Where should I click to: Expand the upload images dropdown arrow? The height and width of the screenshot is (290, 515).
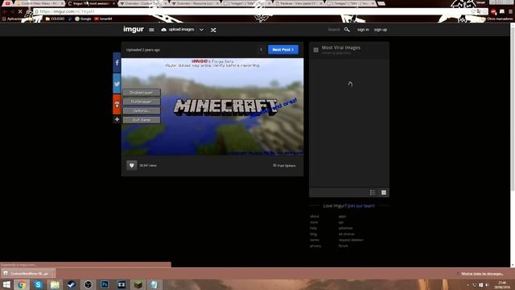(x=201, y=30)
